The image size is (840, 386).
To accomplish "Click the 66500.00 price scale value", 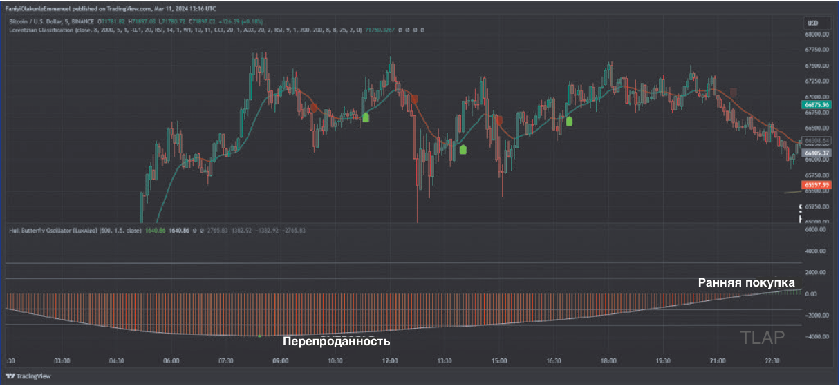I will coord(817,128).
